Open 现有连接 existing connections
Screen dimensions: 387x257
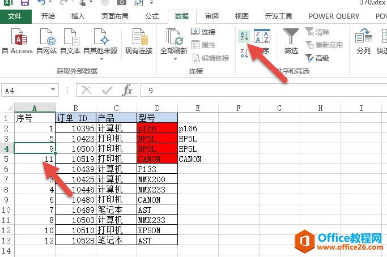(x=139, y=41)
